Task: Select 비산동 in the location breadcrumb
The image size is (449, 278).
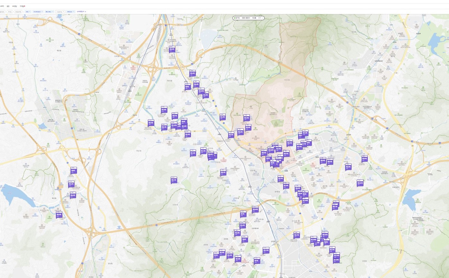Action: tap(254, 18)
